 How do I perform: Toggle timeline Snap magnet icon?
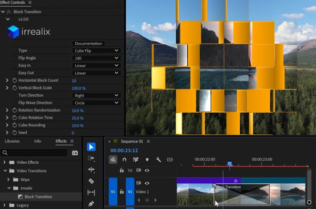pyautogui.click(x=124, y=160)
